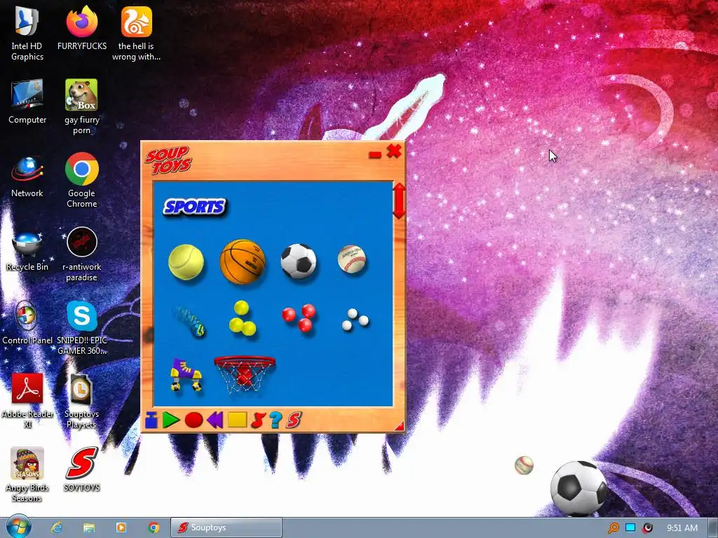Open Chrome from the taskbar

point(154,527)
